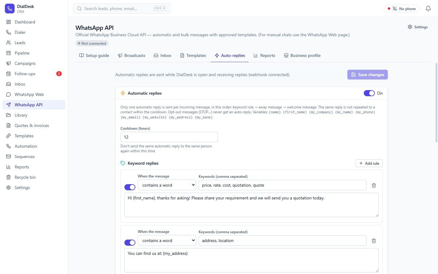Switch to Setup guide tab
The height and width of the screenshot is (274, 438).
pos(94,55)
